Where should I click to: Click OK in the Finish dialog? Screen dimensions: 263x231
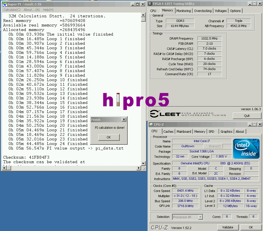click(x=109, y=137)
